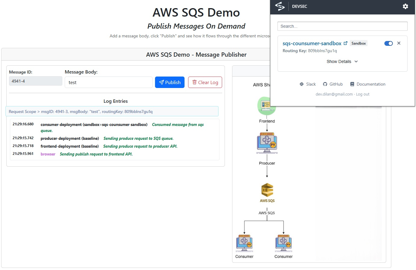Open the sqs-counsumer-sandbox external link icon
Screen dimensions: 416x270
coord(346,43)
